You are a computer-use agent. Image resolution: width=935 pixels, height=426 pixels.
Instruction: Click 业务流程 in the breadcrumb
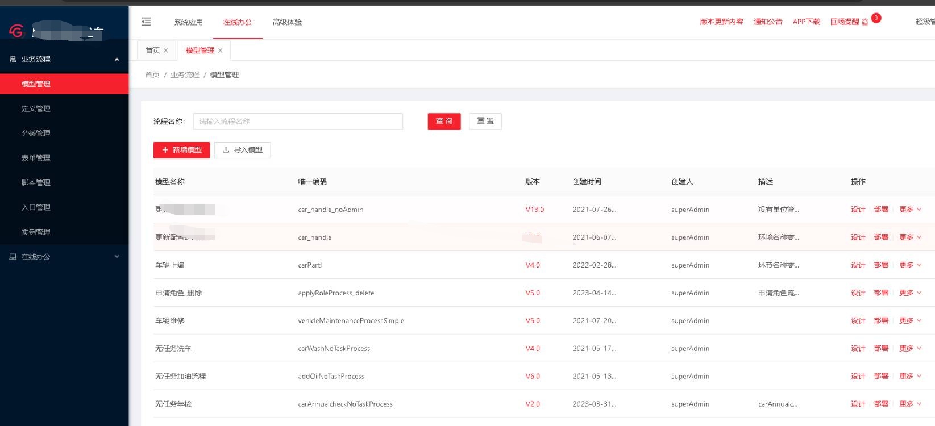185,75
